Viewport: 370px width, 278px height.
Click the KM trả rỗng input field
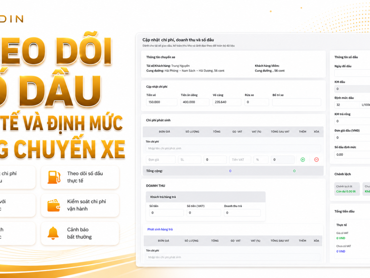point(352,121)
